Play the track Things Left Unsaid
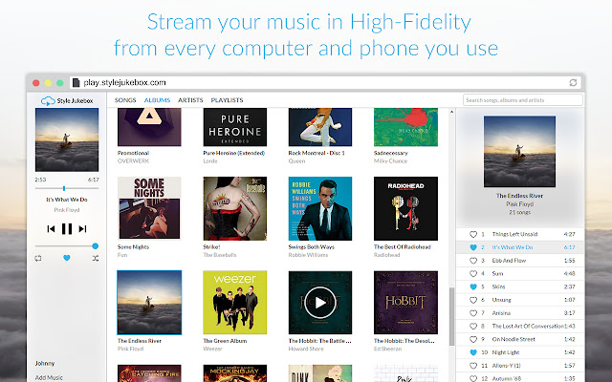Screen dimensions: 612x382 tap(514, 234)
